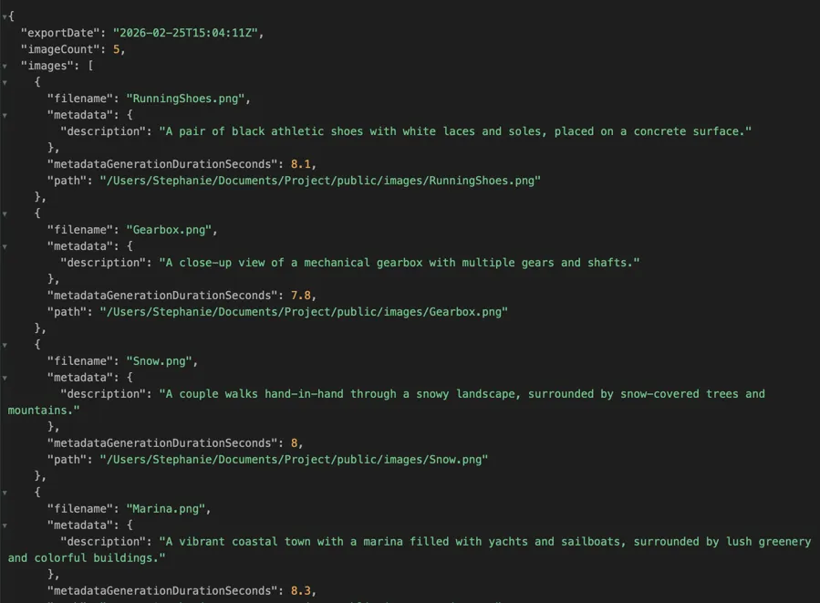Image resolution: width=820 pixels, height=603 pixels.
Task: Select the duration value 8.3 for Marina
Action: pos(301,590)
